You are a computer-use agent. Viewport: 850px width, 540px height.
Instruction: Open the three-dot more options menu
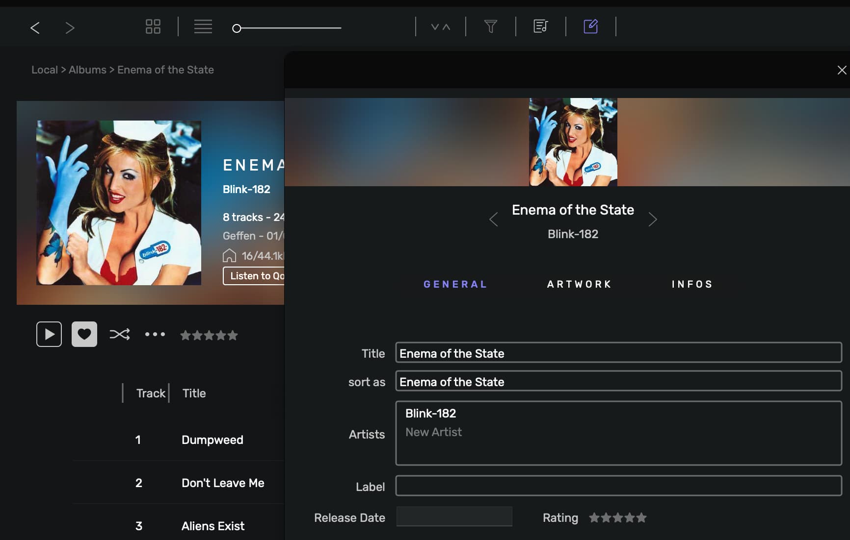pos(155,335)
